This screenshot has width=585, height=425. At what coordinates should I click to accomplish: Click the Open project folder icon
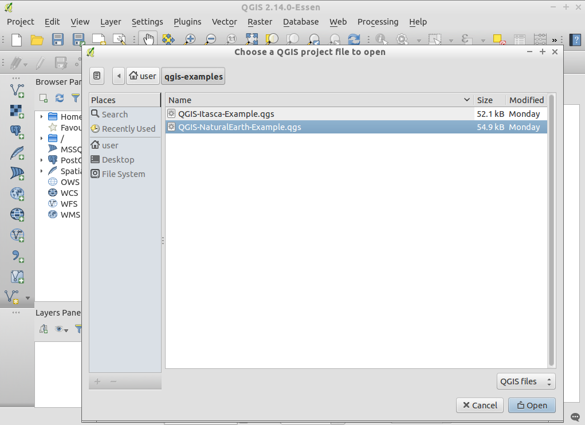coord(37,40)
